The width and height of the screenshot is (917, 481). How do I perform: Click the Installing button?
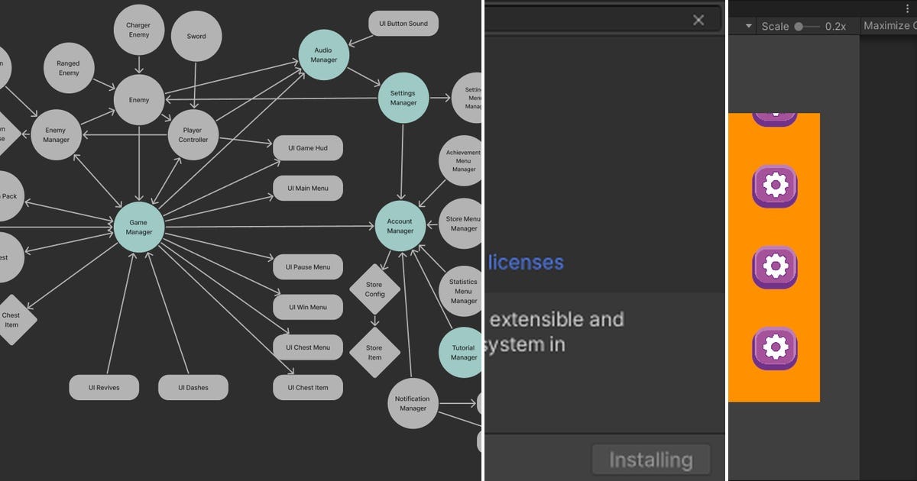tap(650, 459)
